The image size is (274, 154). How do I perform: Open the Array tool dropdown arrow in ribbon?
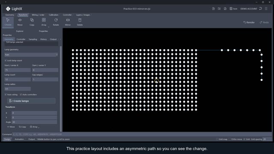pos(49,27)
